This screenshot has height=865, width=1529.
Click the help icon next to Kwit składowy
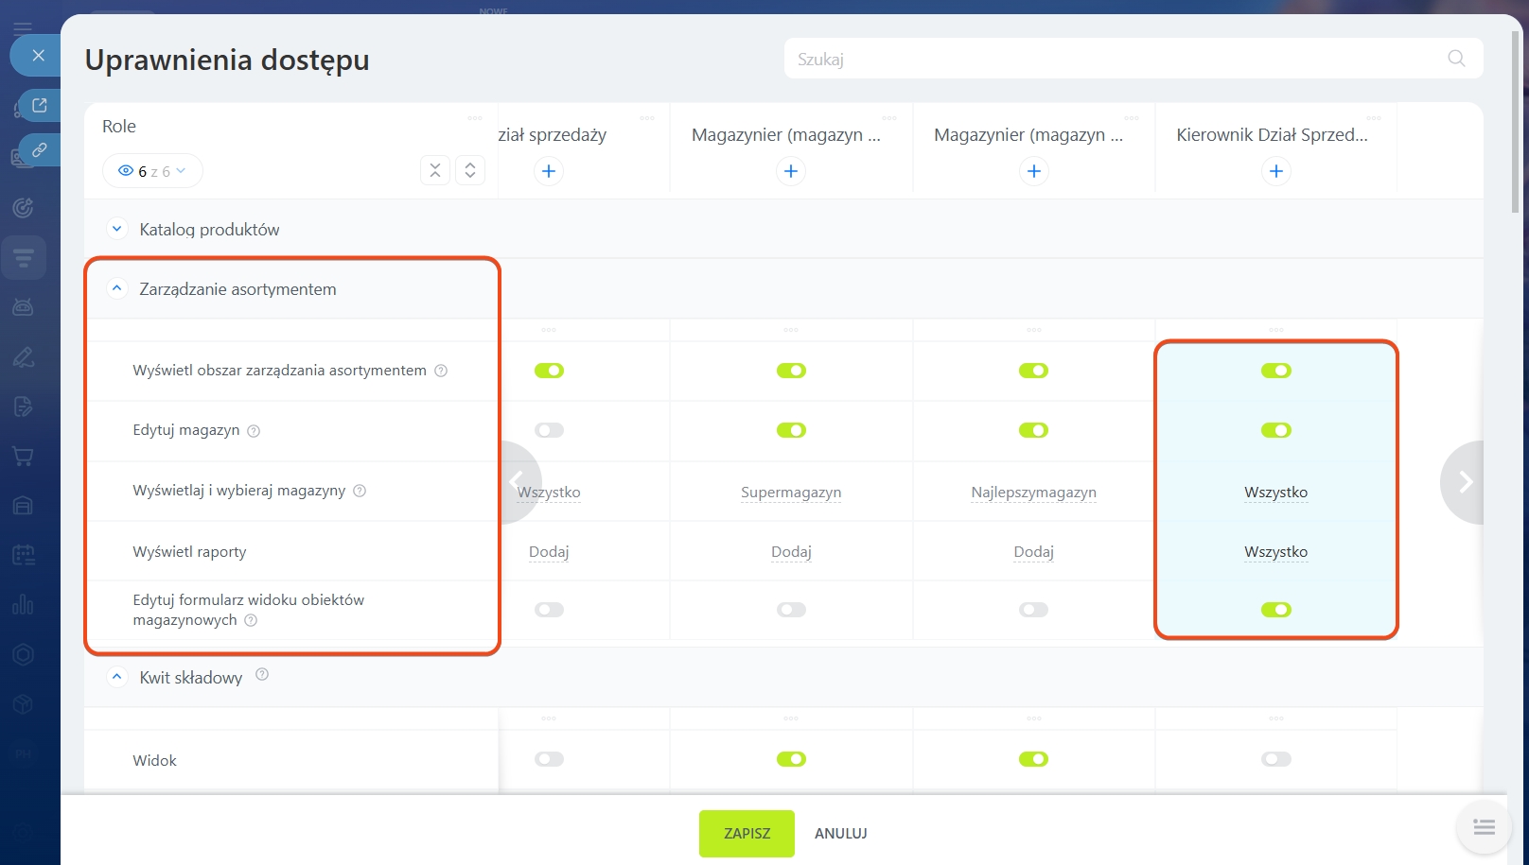[262, 675]
